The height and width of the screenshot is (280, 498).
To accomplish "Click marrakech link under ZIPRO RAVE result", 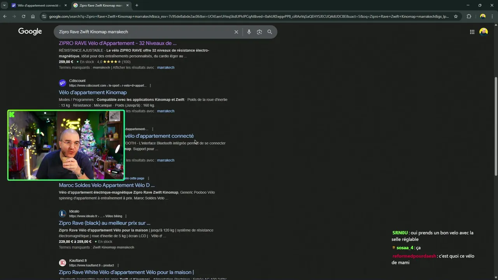I will click(166, 67).
